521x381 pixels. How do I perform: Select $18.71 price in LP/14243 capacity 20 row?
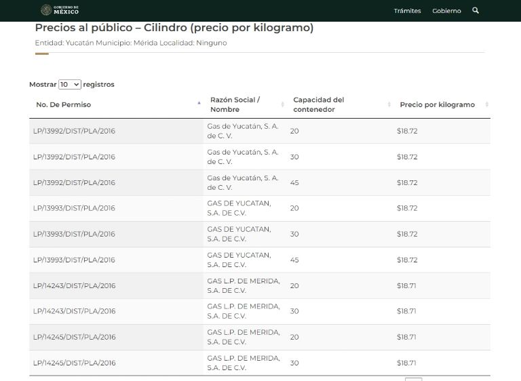406,285
